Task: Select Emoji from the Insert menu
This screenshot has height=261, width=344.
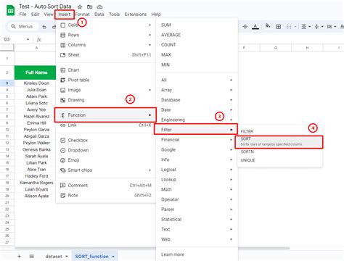Action: 106,160
